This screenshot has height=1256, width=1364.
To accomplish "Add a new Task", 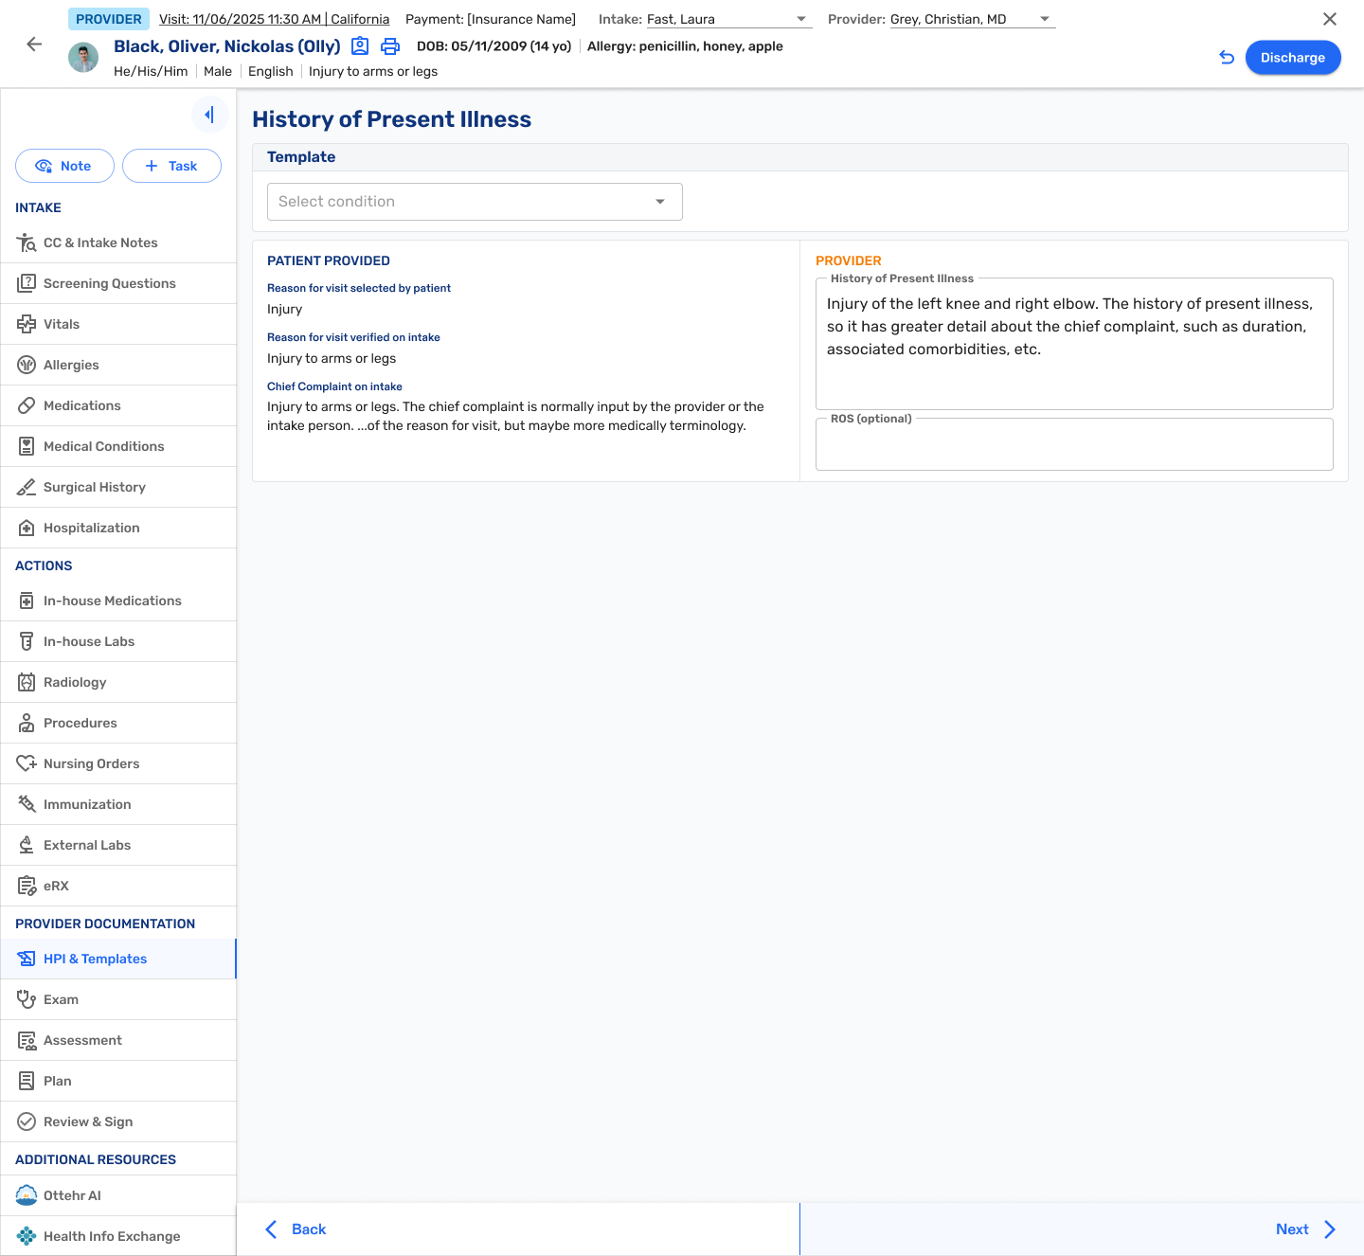I will coord(171,166).
